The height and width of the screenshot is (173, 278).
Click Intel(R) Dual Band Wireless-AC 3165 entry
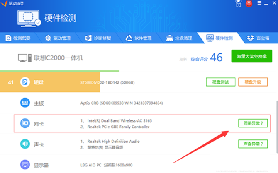coord(119,120)
